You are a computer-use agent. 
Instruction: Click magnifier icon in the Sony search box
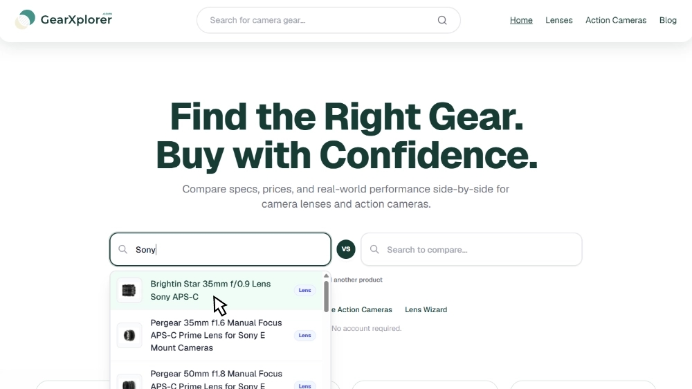123,249
